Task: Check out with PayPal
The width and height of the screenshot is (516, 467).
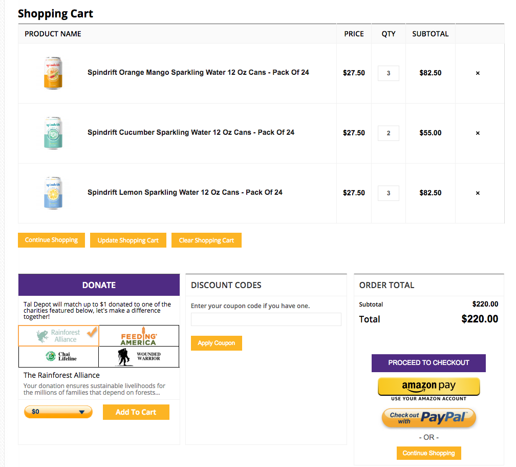Action: coord(428,418)
